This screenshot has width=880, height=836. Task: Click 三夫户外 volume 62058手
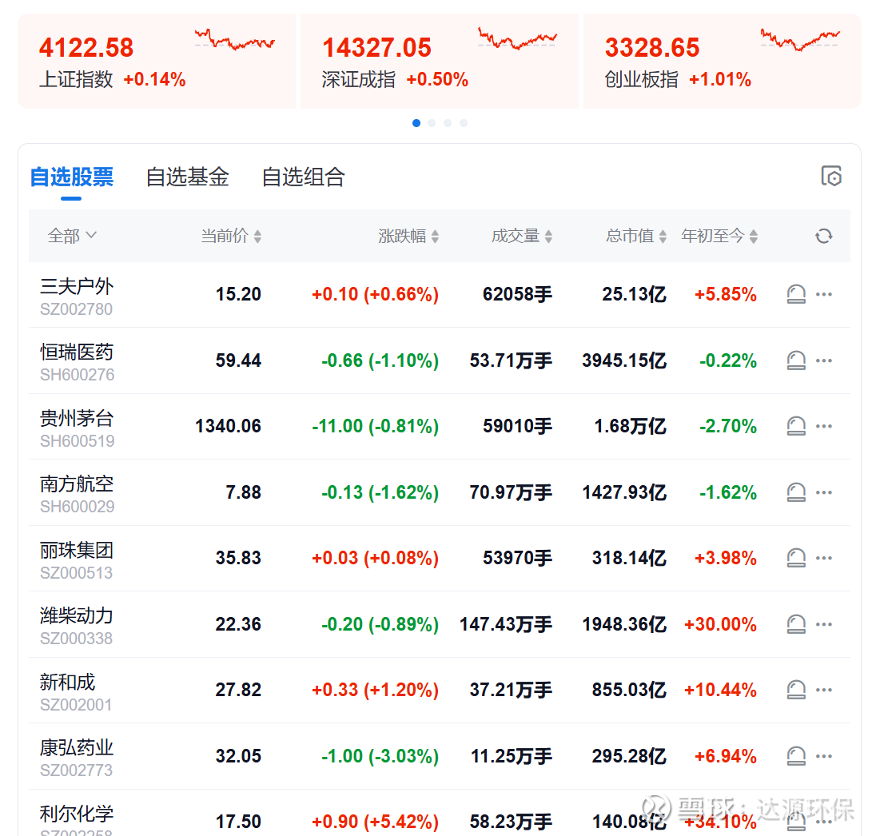point(518,294)
